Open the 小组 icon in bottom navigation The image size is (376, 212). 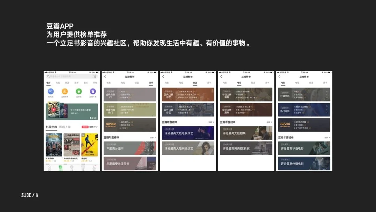(x=72, y=167)
